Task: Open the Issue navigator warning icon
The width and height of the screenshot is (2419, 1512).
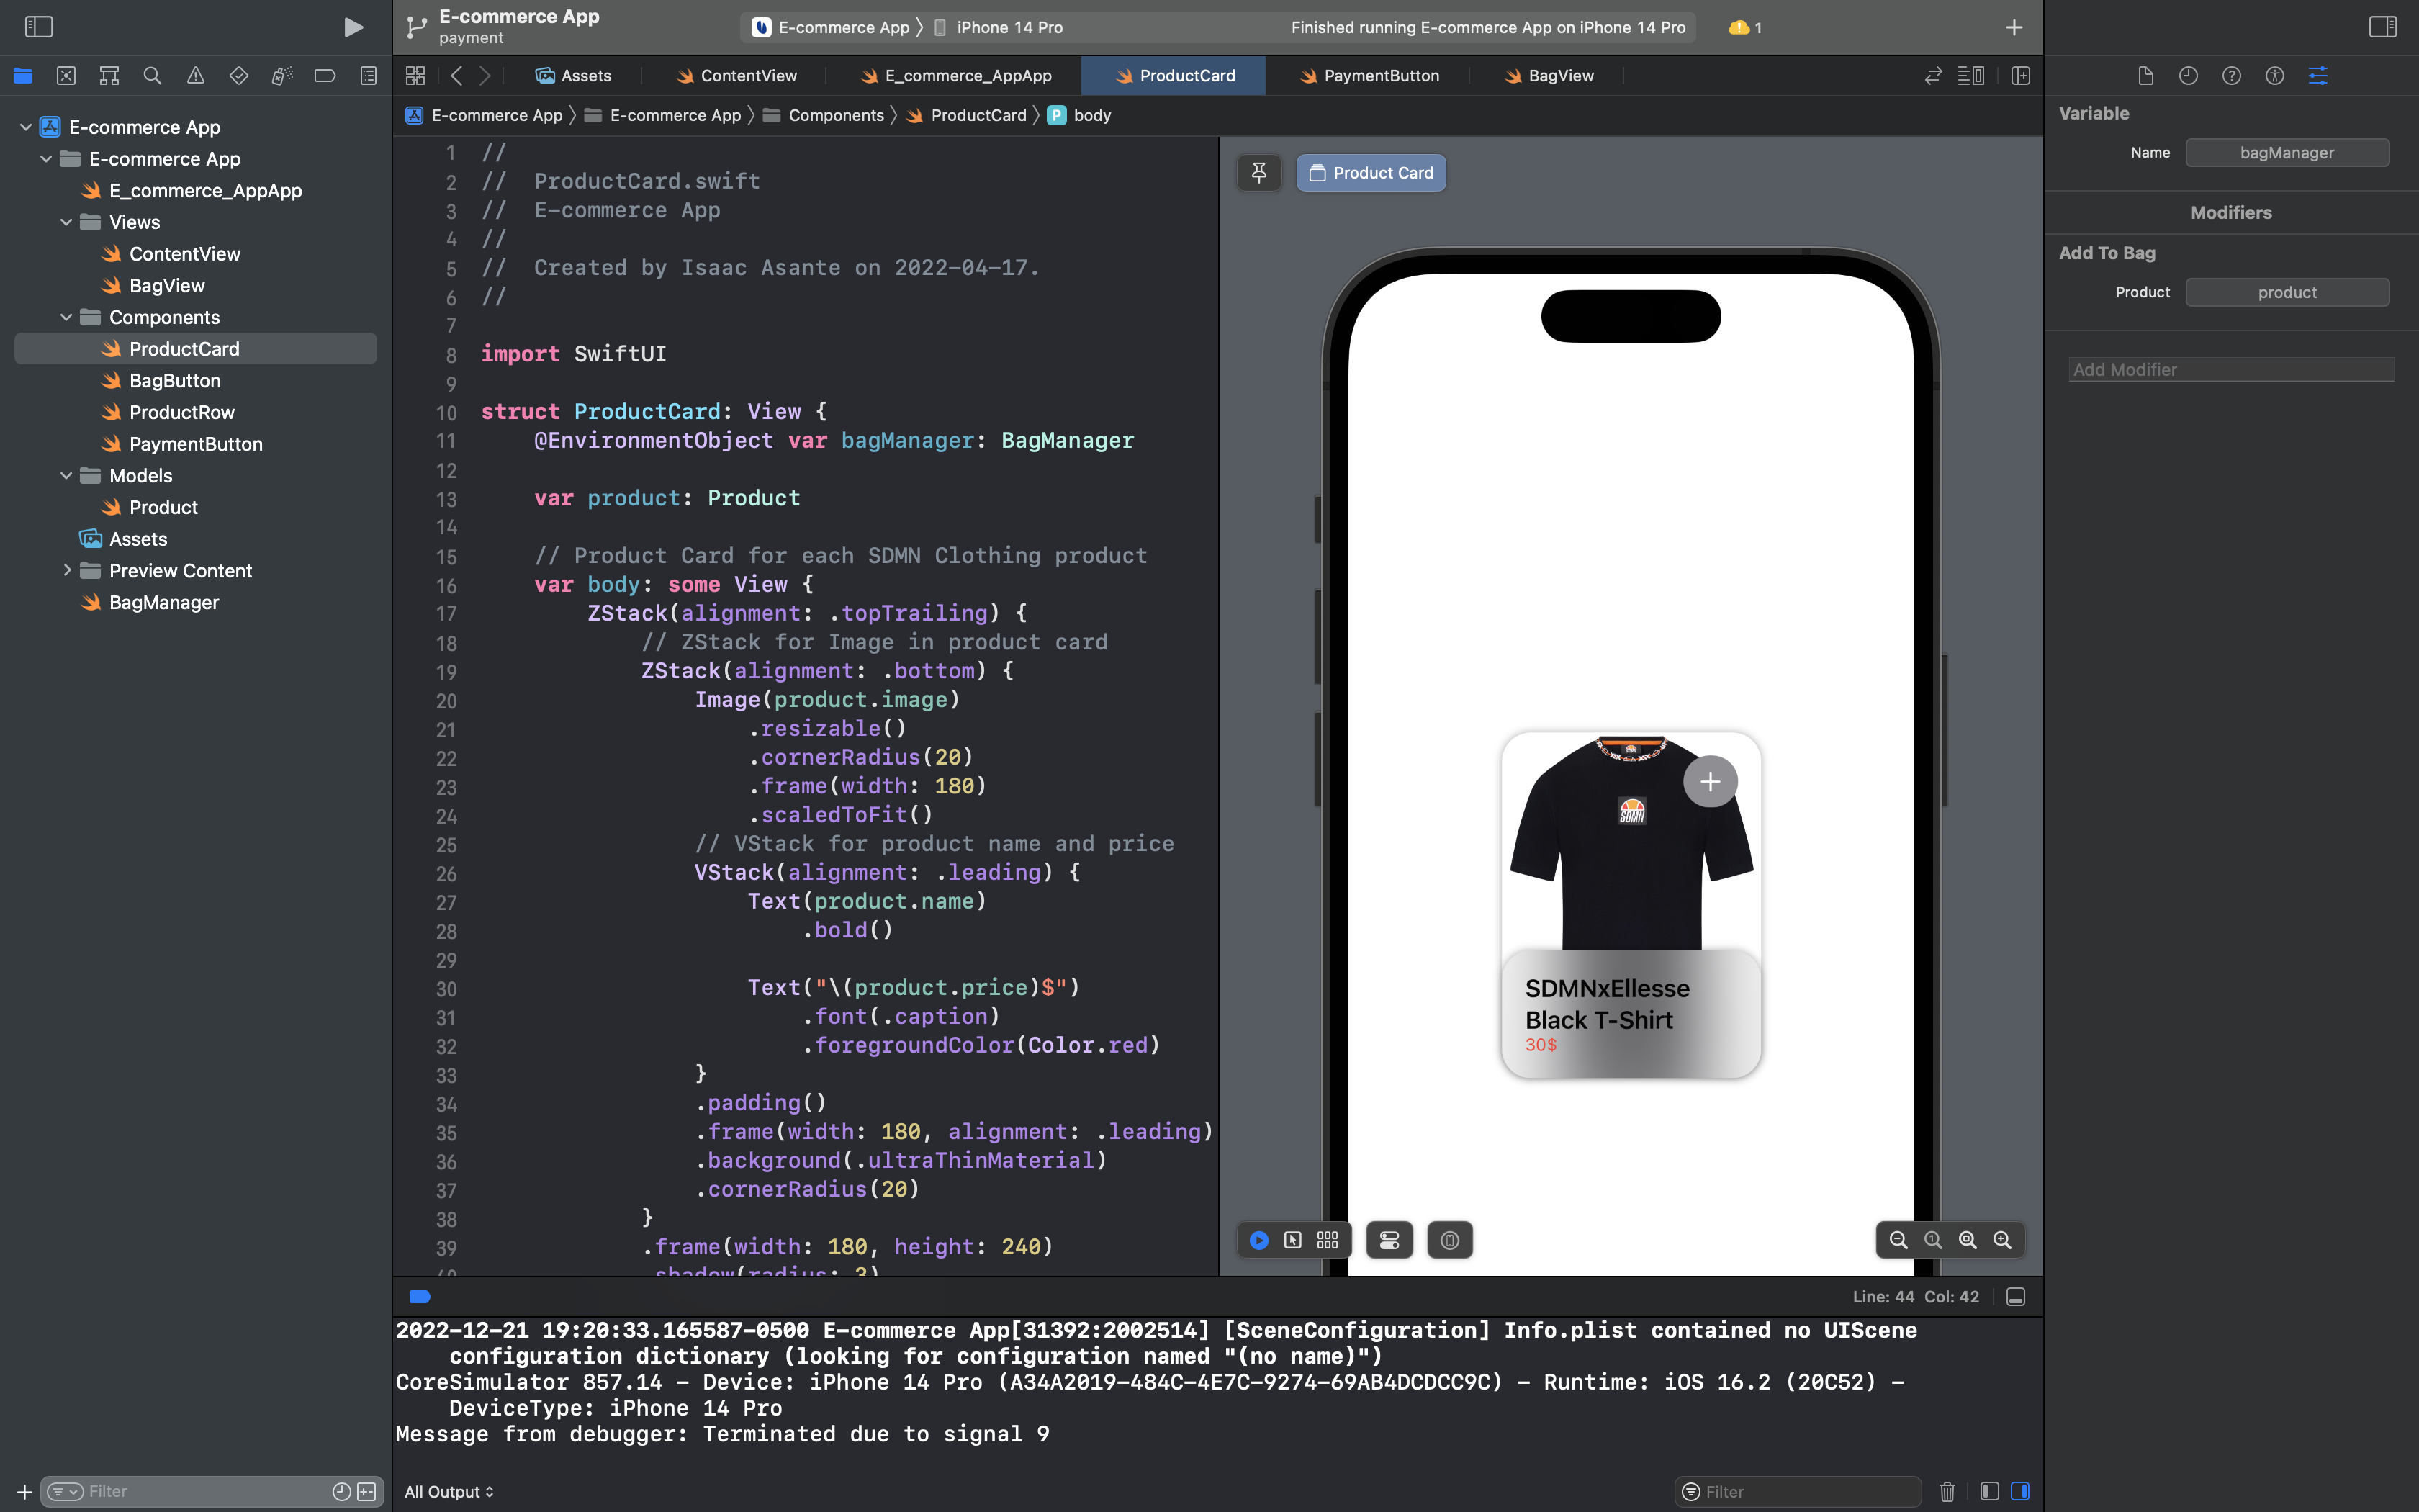Action: [x=195, y=76]
